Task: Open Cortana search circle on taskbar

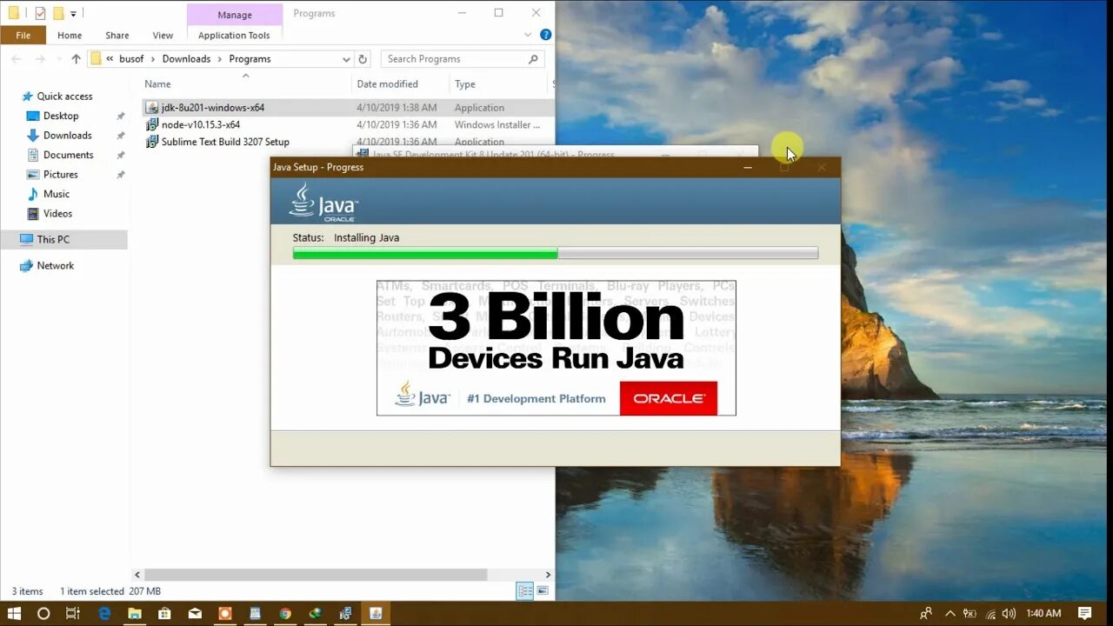Action: pyautogui.click(x=43, y=613)
